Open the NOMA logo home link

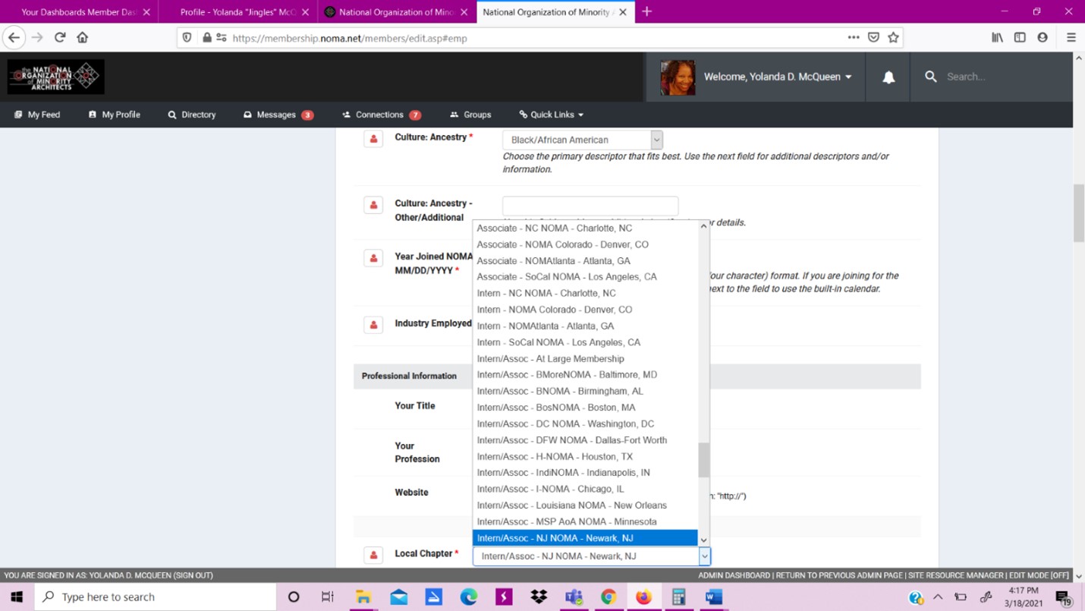click(56, 77)
